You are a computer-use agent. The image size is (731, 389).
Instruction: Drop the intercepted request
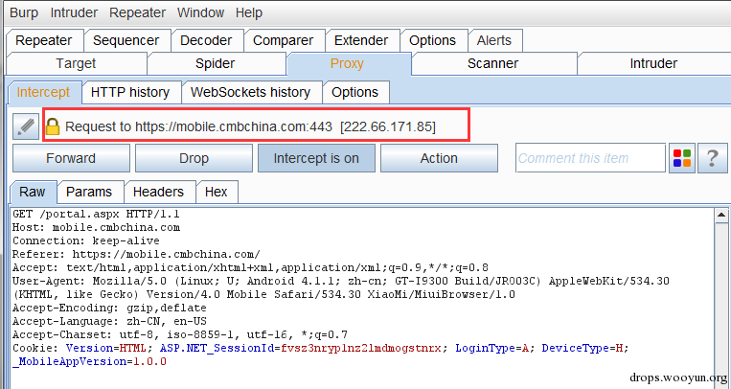click(x=194, y=158)
